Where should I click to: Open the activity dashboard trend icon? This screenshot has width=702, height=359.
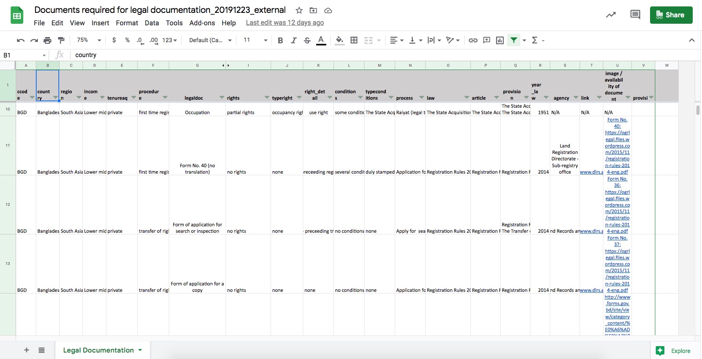coord(611,15)
